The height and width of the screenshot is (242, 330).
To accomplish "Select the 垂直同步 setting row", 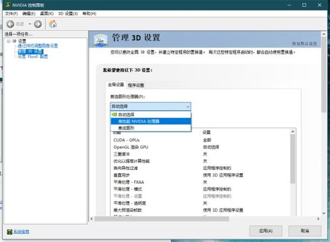I will (x=200, y=175).
